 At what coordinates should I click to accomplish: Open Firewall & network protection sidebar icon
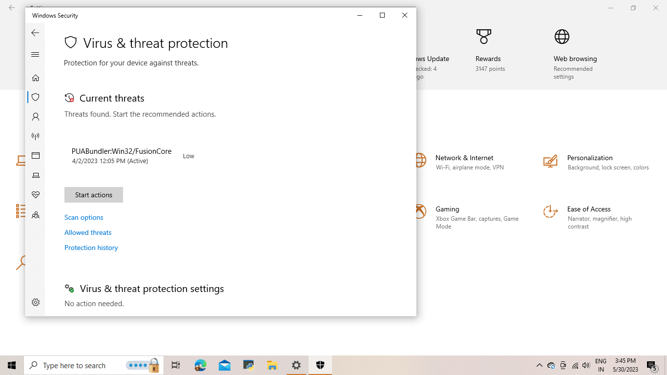click(x=35, y=136)
